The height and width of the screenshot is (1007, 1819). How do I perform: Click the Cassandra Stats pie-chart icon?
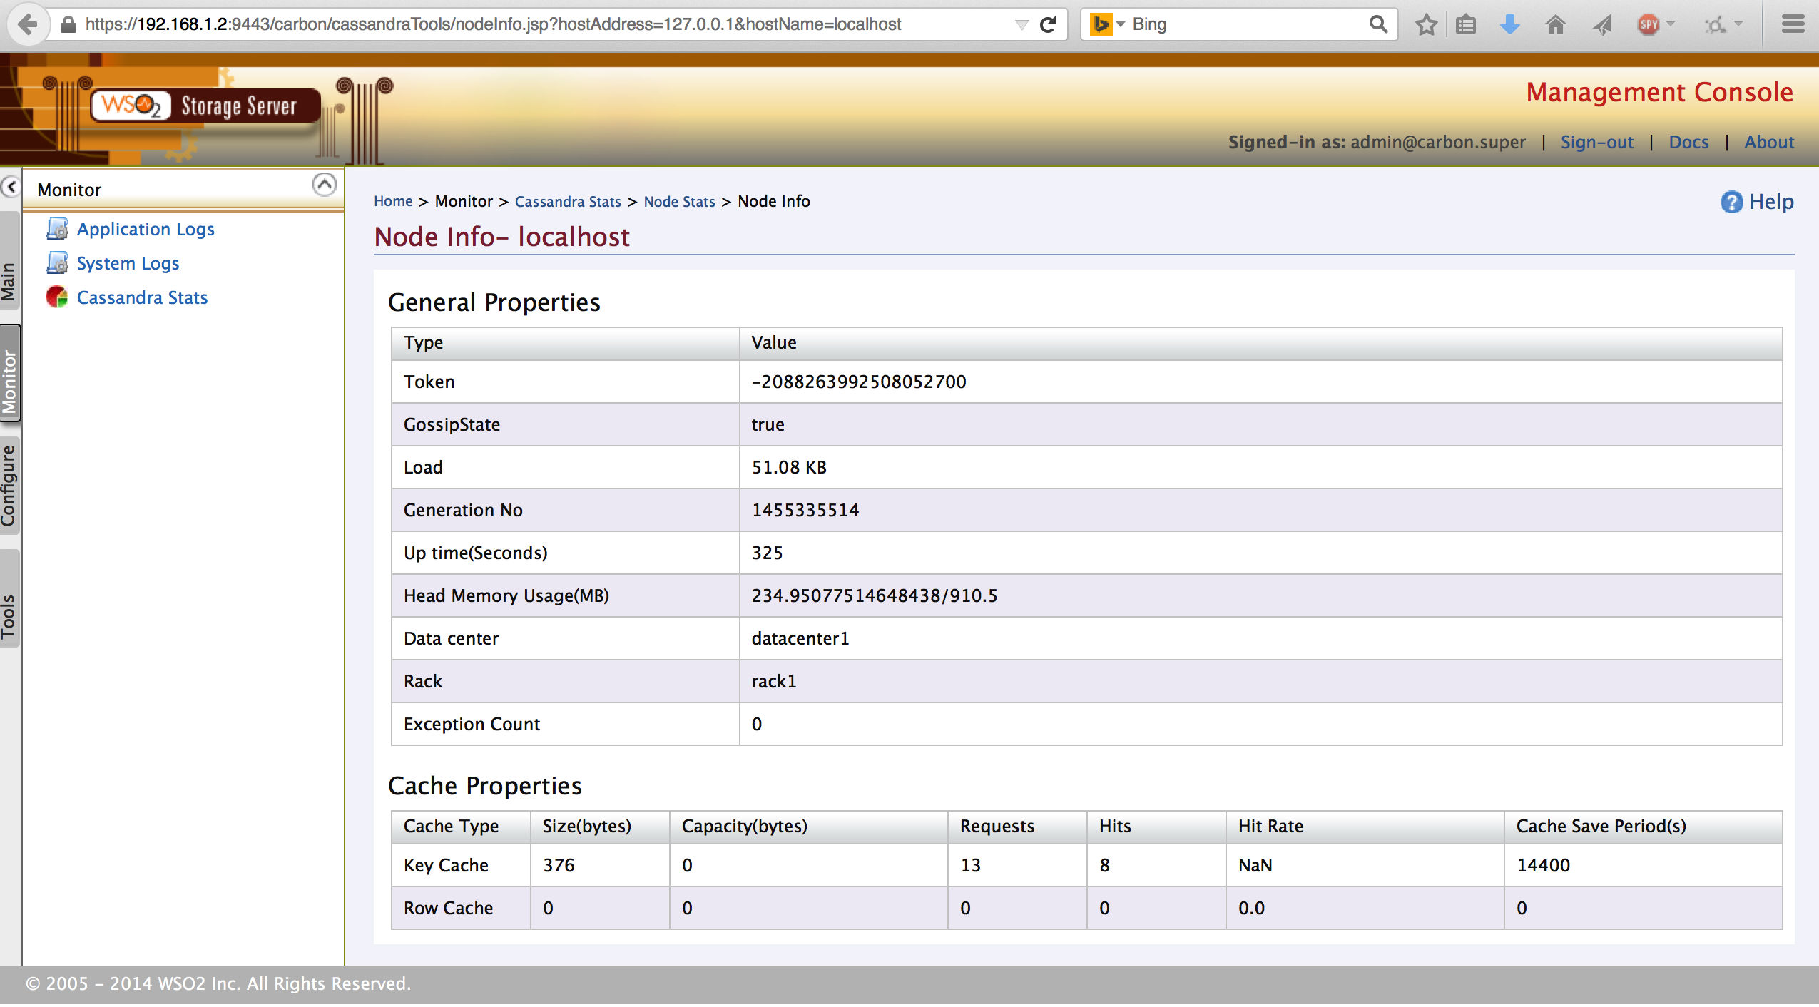pyautogui.click(x=57, y=297)
